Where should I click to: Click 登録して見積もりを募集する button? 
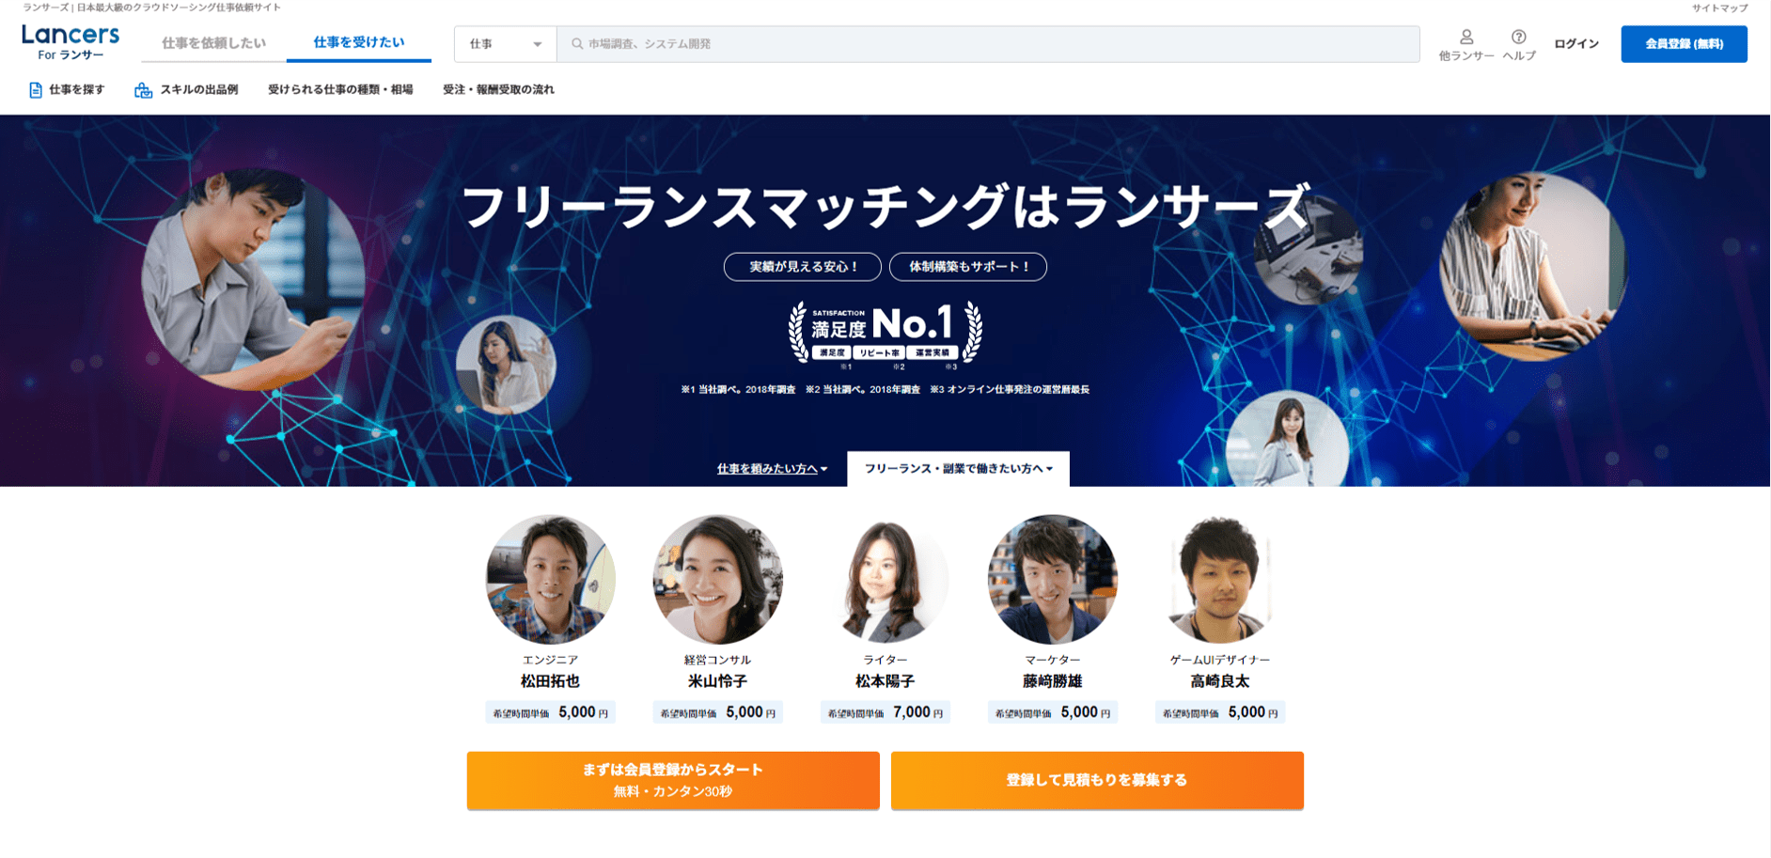(x=1097, y=780)
